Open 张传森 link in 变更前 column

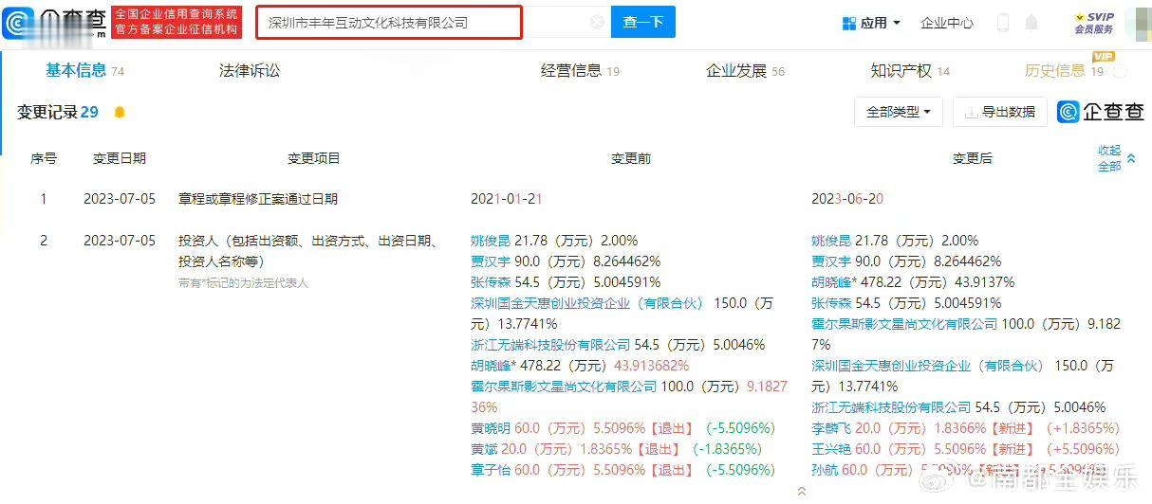pos(489,282)
